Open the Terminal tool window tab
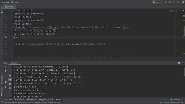This screenshot has width=185, height=104. [x=32, y=99]
